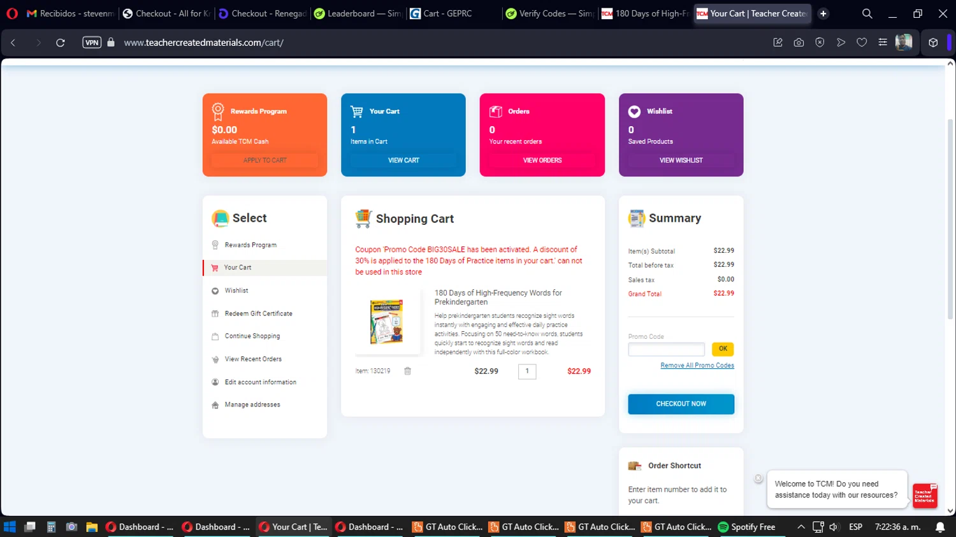Screen dimensions: 956x537
Task: Click Remove All Promo Codes link
Action: click(697, 366)
